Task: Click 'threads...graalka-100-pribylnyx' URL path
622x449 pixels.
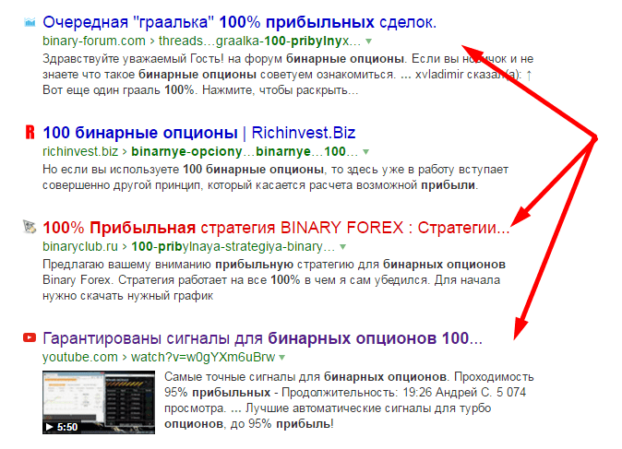Action: (x=259, y=41)
